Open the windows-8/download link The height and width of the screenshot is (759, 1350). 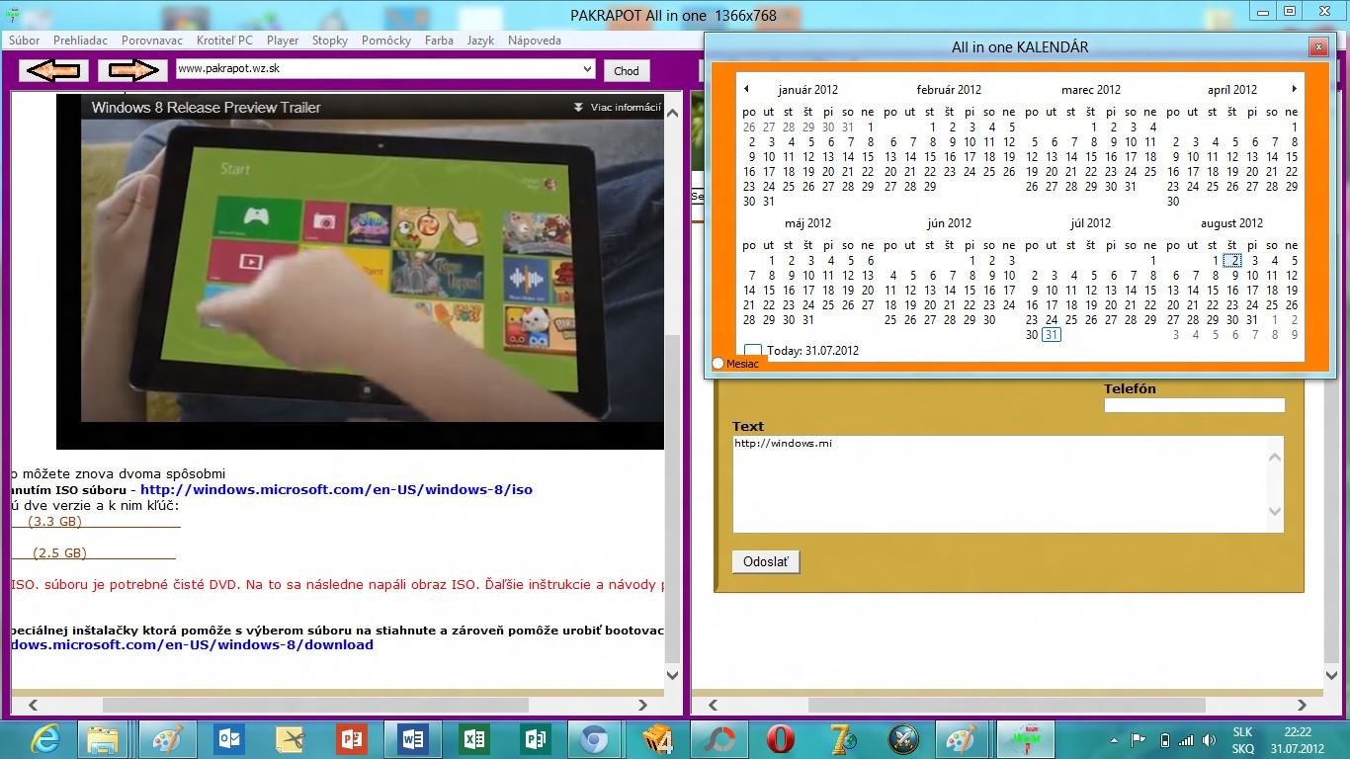click(192, 644)
